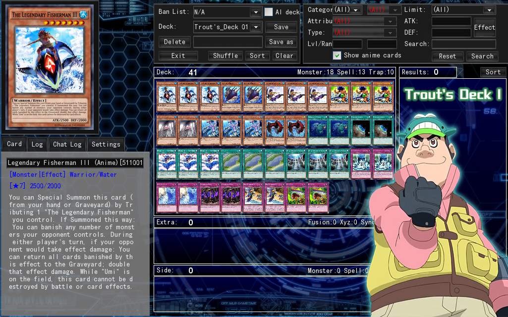Click the Save as button
The height and width of the screenshot is (317, 508).
click(x=281, y=42)
